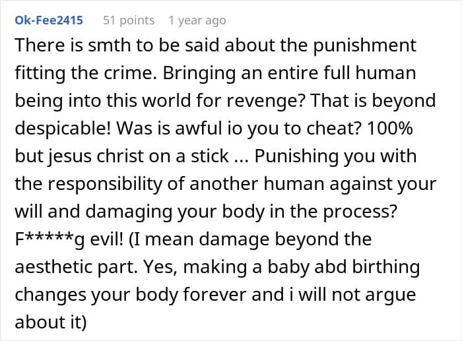Click the censored word "F*****g"
462x341 pixels.
pos(46,239)
